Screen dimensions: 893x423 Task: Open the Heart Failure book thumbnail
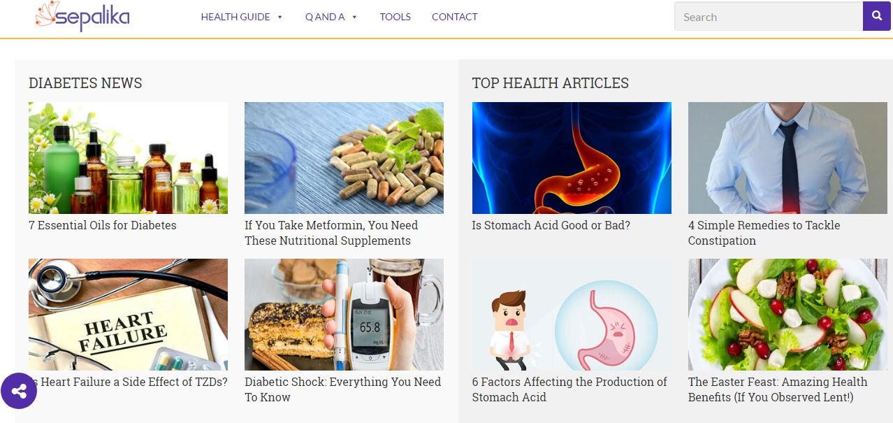[x=128, y=315]
